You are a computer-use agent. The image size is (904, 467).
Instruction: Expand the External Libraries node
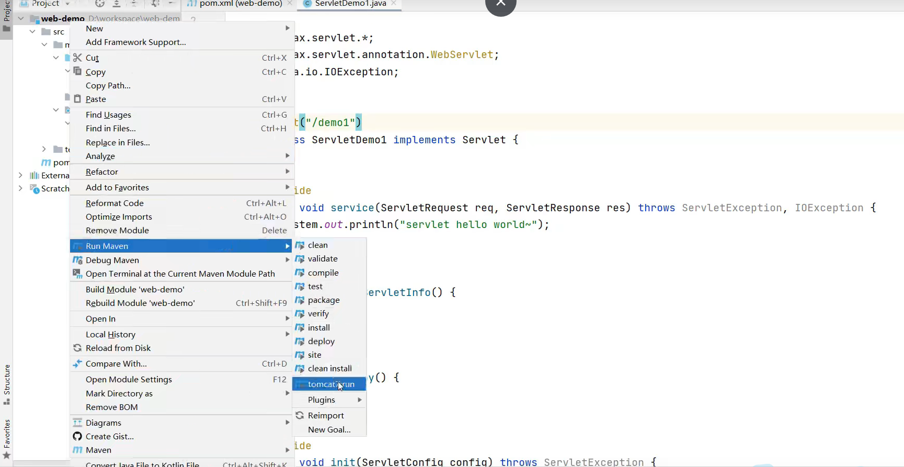pyautogui.click(x=20, y=175)
